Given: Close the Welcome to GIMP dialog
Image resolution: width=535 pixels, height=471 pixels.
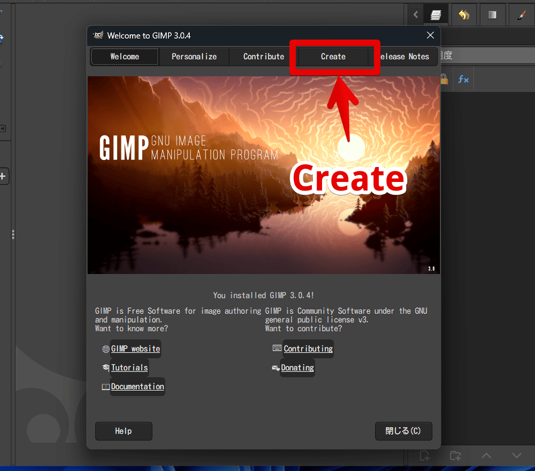Looking at the screenshot, I should point(430,35).
